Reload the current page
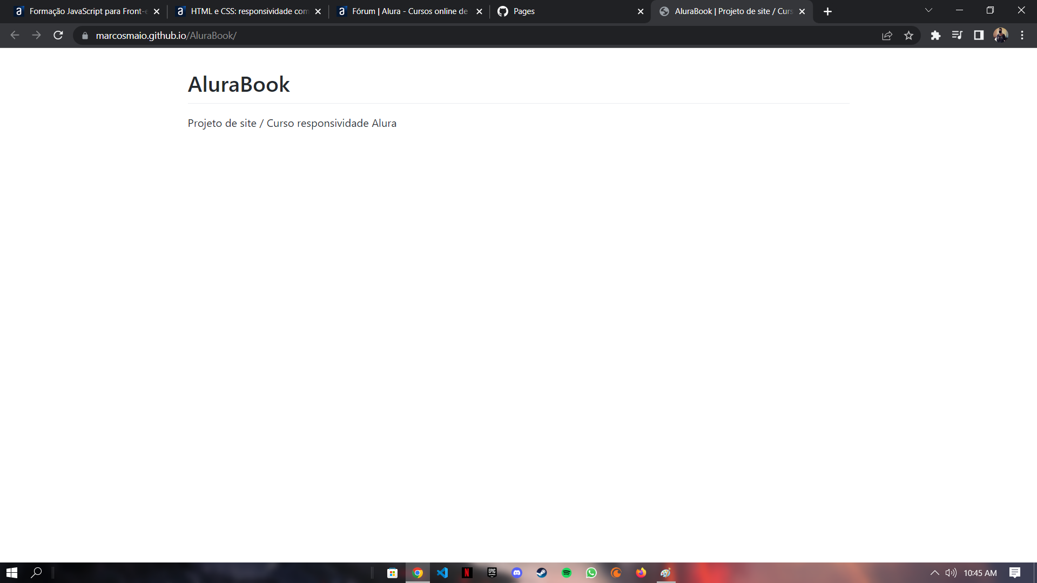 (x=58, y=35)
